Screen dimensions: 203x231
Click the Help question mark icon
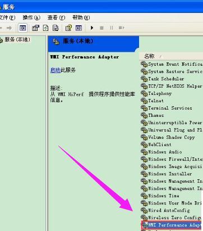coord(68,28)
